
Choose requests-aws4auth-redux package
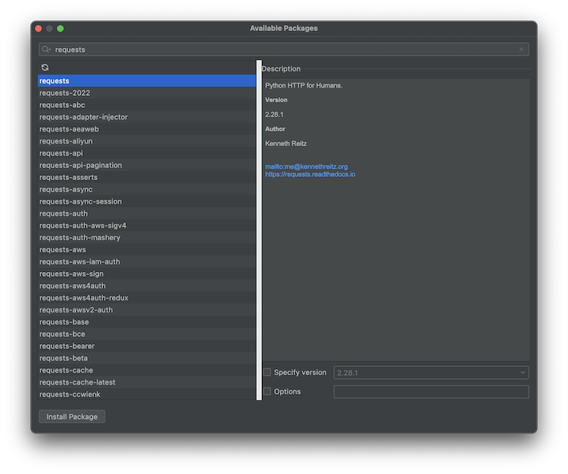click(x=147, y=298)
